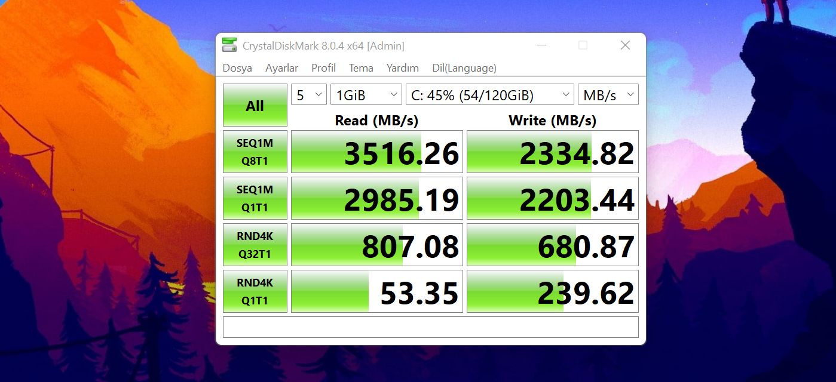Expand the 1GiB test size dropdown
This screenshot has width=836, height=382.
[366, 94]
